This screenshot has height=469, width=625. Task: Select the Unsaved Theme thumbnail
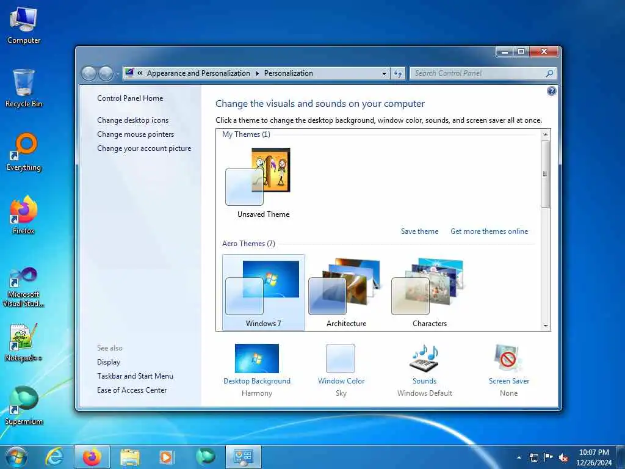pyautogui.click(x=263, y=183)
